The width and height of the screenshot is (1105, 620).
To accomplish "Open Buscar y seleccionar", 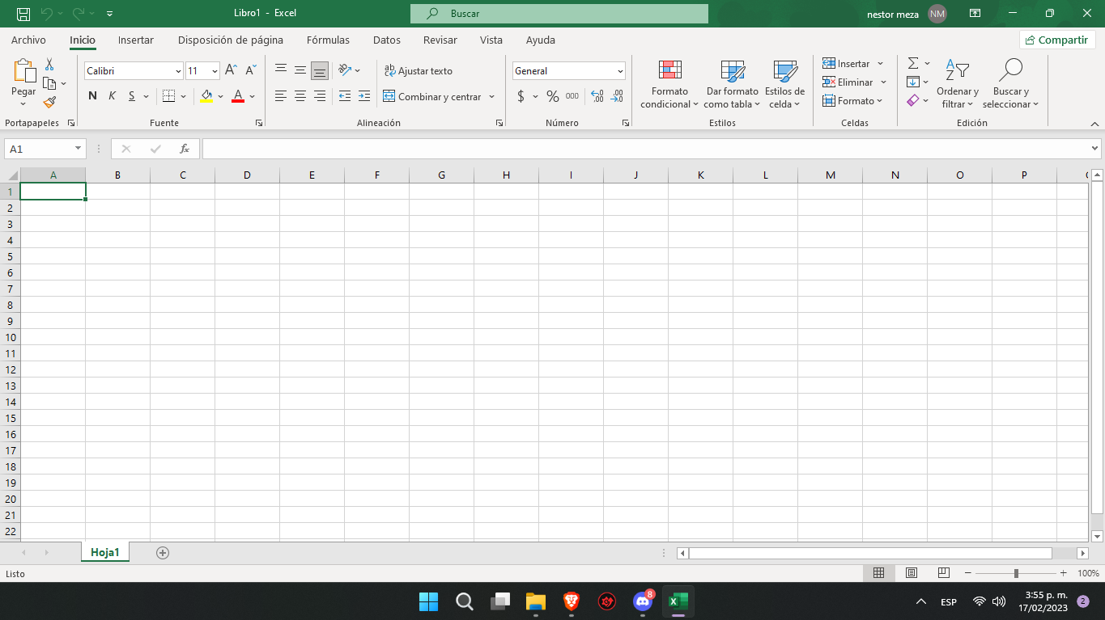I will (x=1010, y=84).
